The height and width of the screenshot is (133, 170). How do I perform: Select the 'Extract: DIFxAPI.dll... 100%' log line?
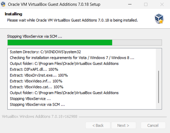pos(34,69)
